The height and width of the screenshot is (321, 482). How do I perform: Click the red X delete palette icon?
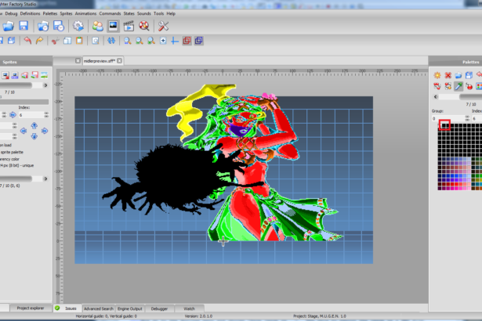click(x=448, y=75)
